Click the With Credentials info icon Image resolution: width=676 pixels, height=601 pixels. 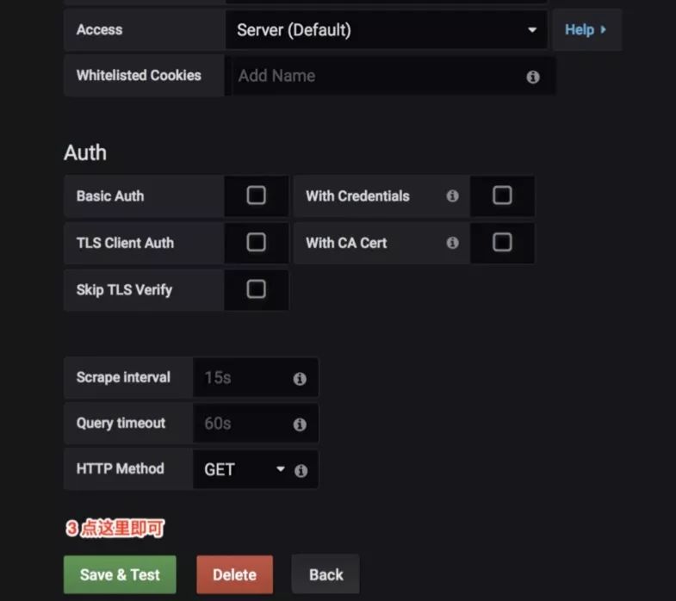click(452, 195)
